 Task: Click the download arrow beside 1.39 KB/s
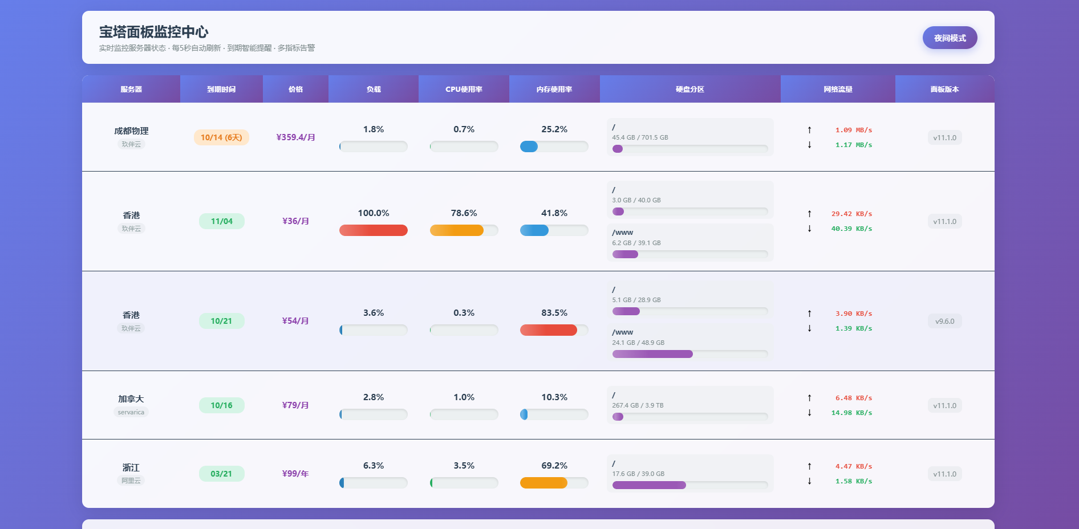click(809, 328)
